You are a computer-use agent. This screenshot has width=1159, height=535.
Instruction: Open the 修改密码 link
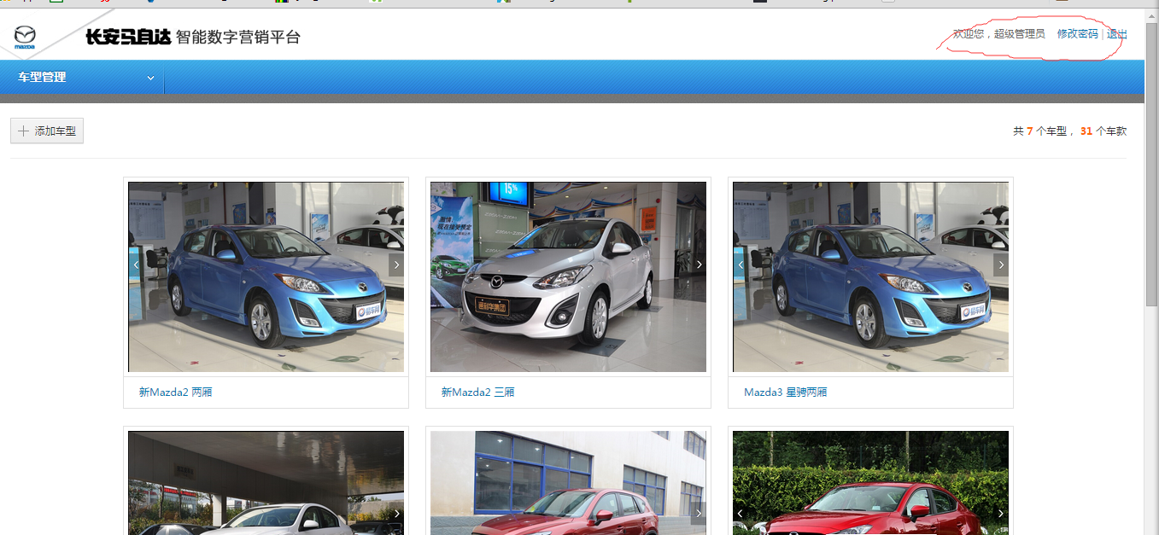click(1077, 34)
